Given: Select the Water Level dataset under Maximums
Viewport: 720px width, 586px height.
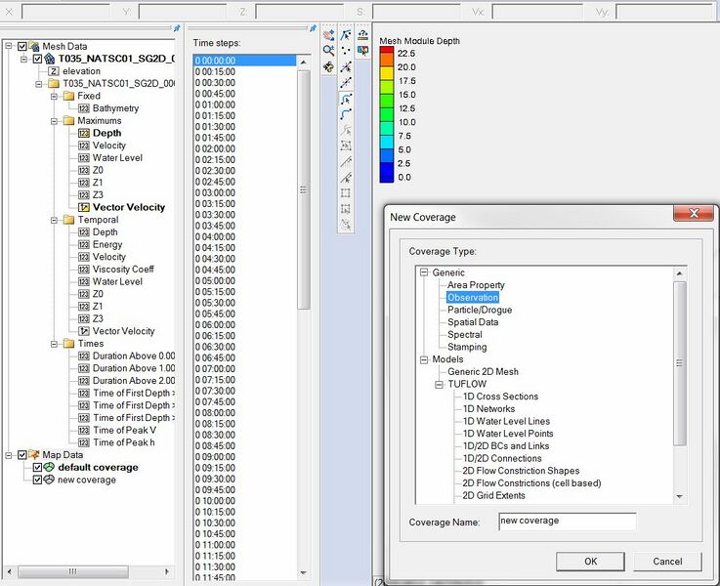Looking at the screenshot, I should click(x=117, y=158).
